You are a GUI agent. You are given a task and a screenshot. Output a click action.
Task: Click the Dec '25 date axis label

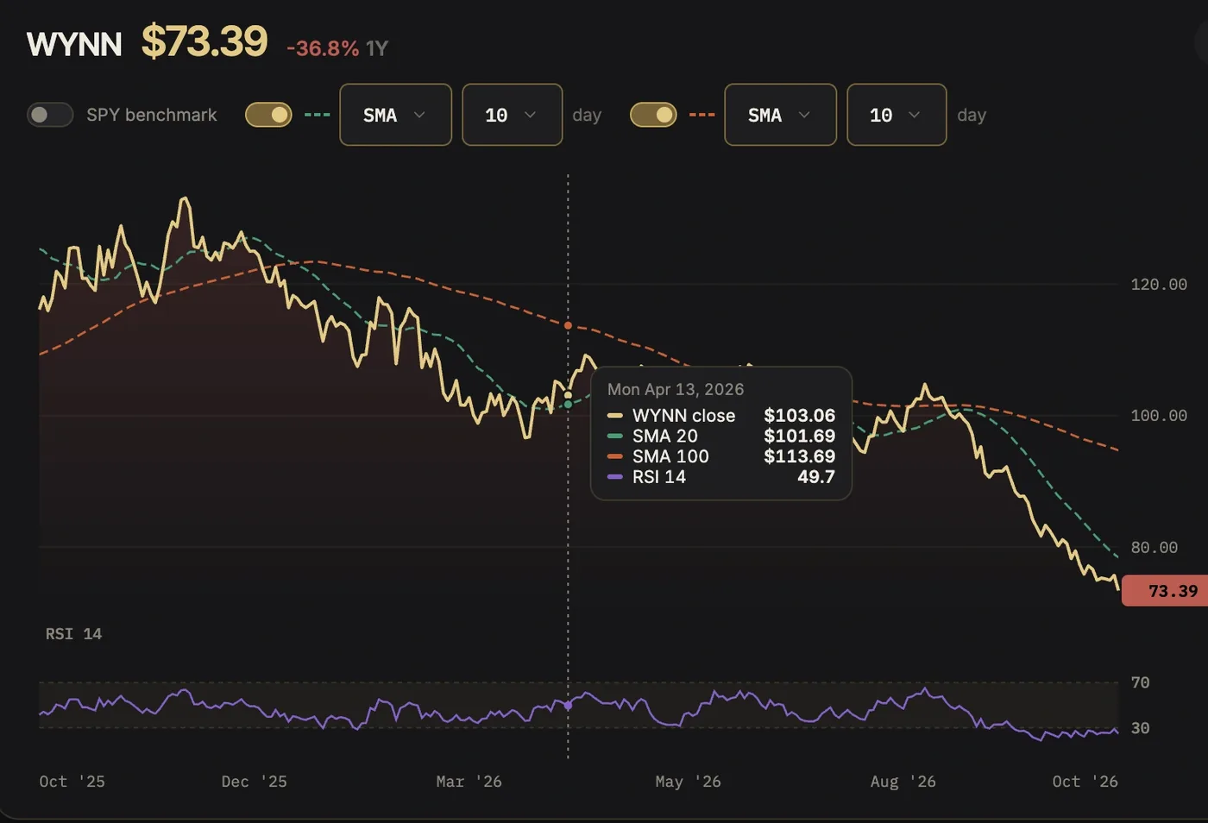click(254, 782)
